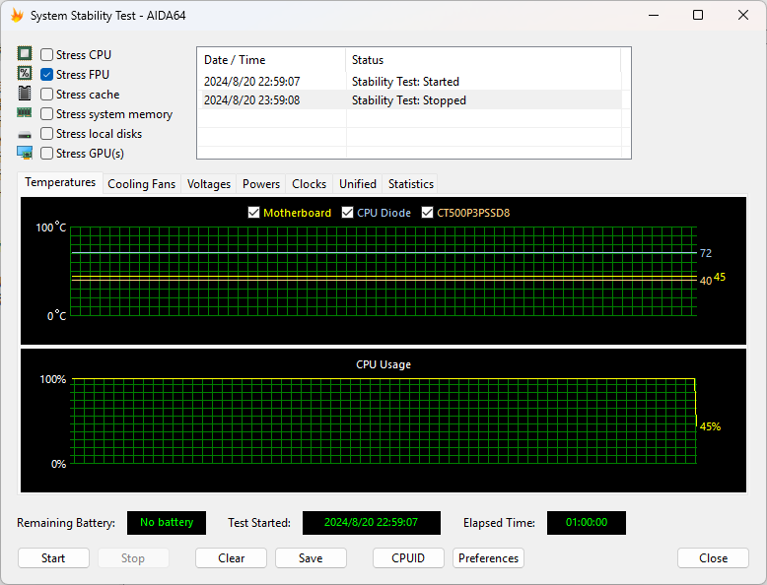Image resolution: width=767 pixels, height=585 pixels.
Task: Click the Elapsed Time 01:00:00 value
Action: 587,522
